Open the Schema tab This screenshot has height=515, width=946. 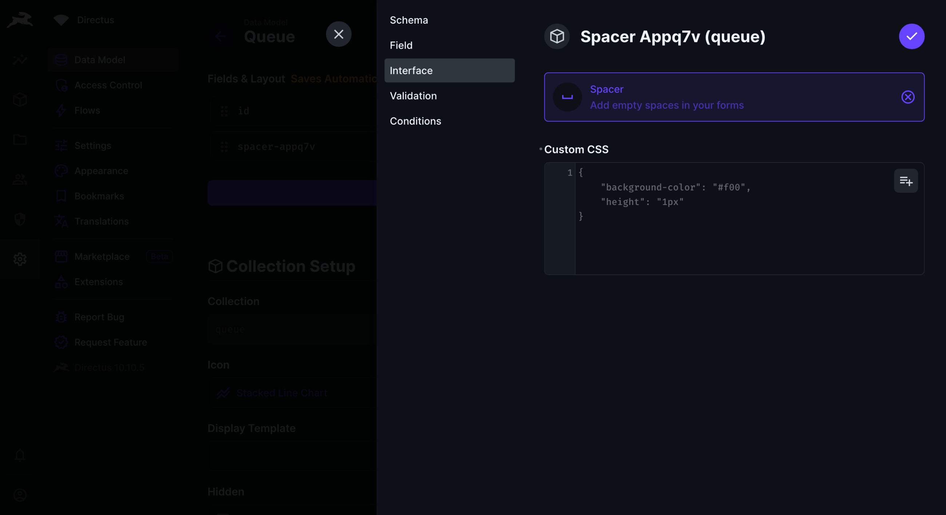(x=409, y=20)
